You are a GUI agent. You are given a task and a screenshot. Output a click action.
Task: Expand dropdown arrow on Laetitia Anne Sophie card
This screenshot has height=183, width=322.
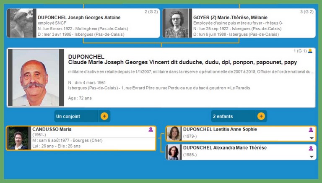(311, 138)
